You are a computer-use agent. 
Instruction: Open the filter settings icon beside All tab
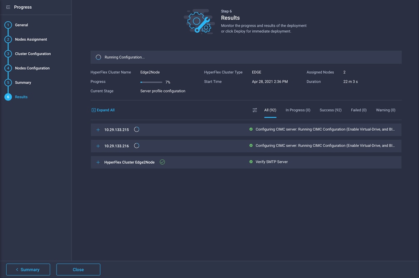(255, 110)
